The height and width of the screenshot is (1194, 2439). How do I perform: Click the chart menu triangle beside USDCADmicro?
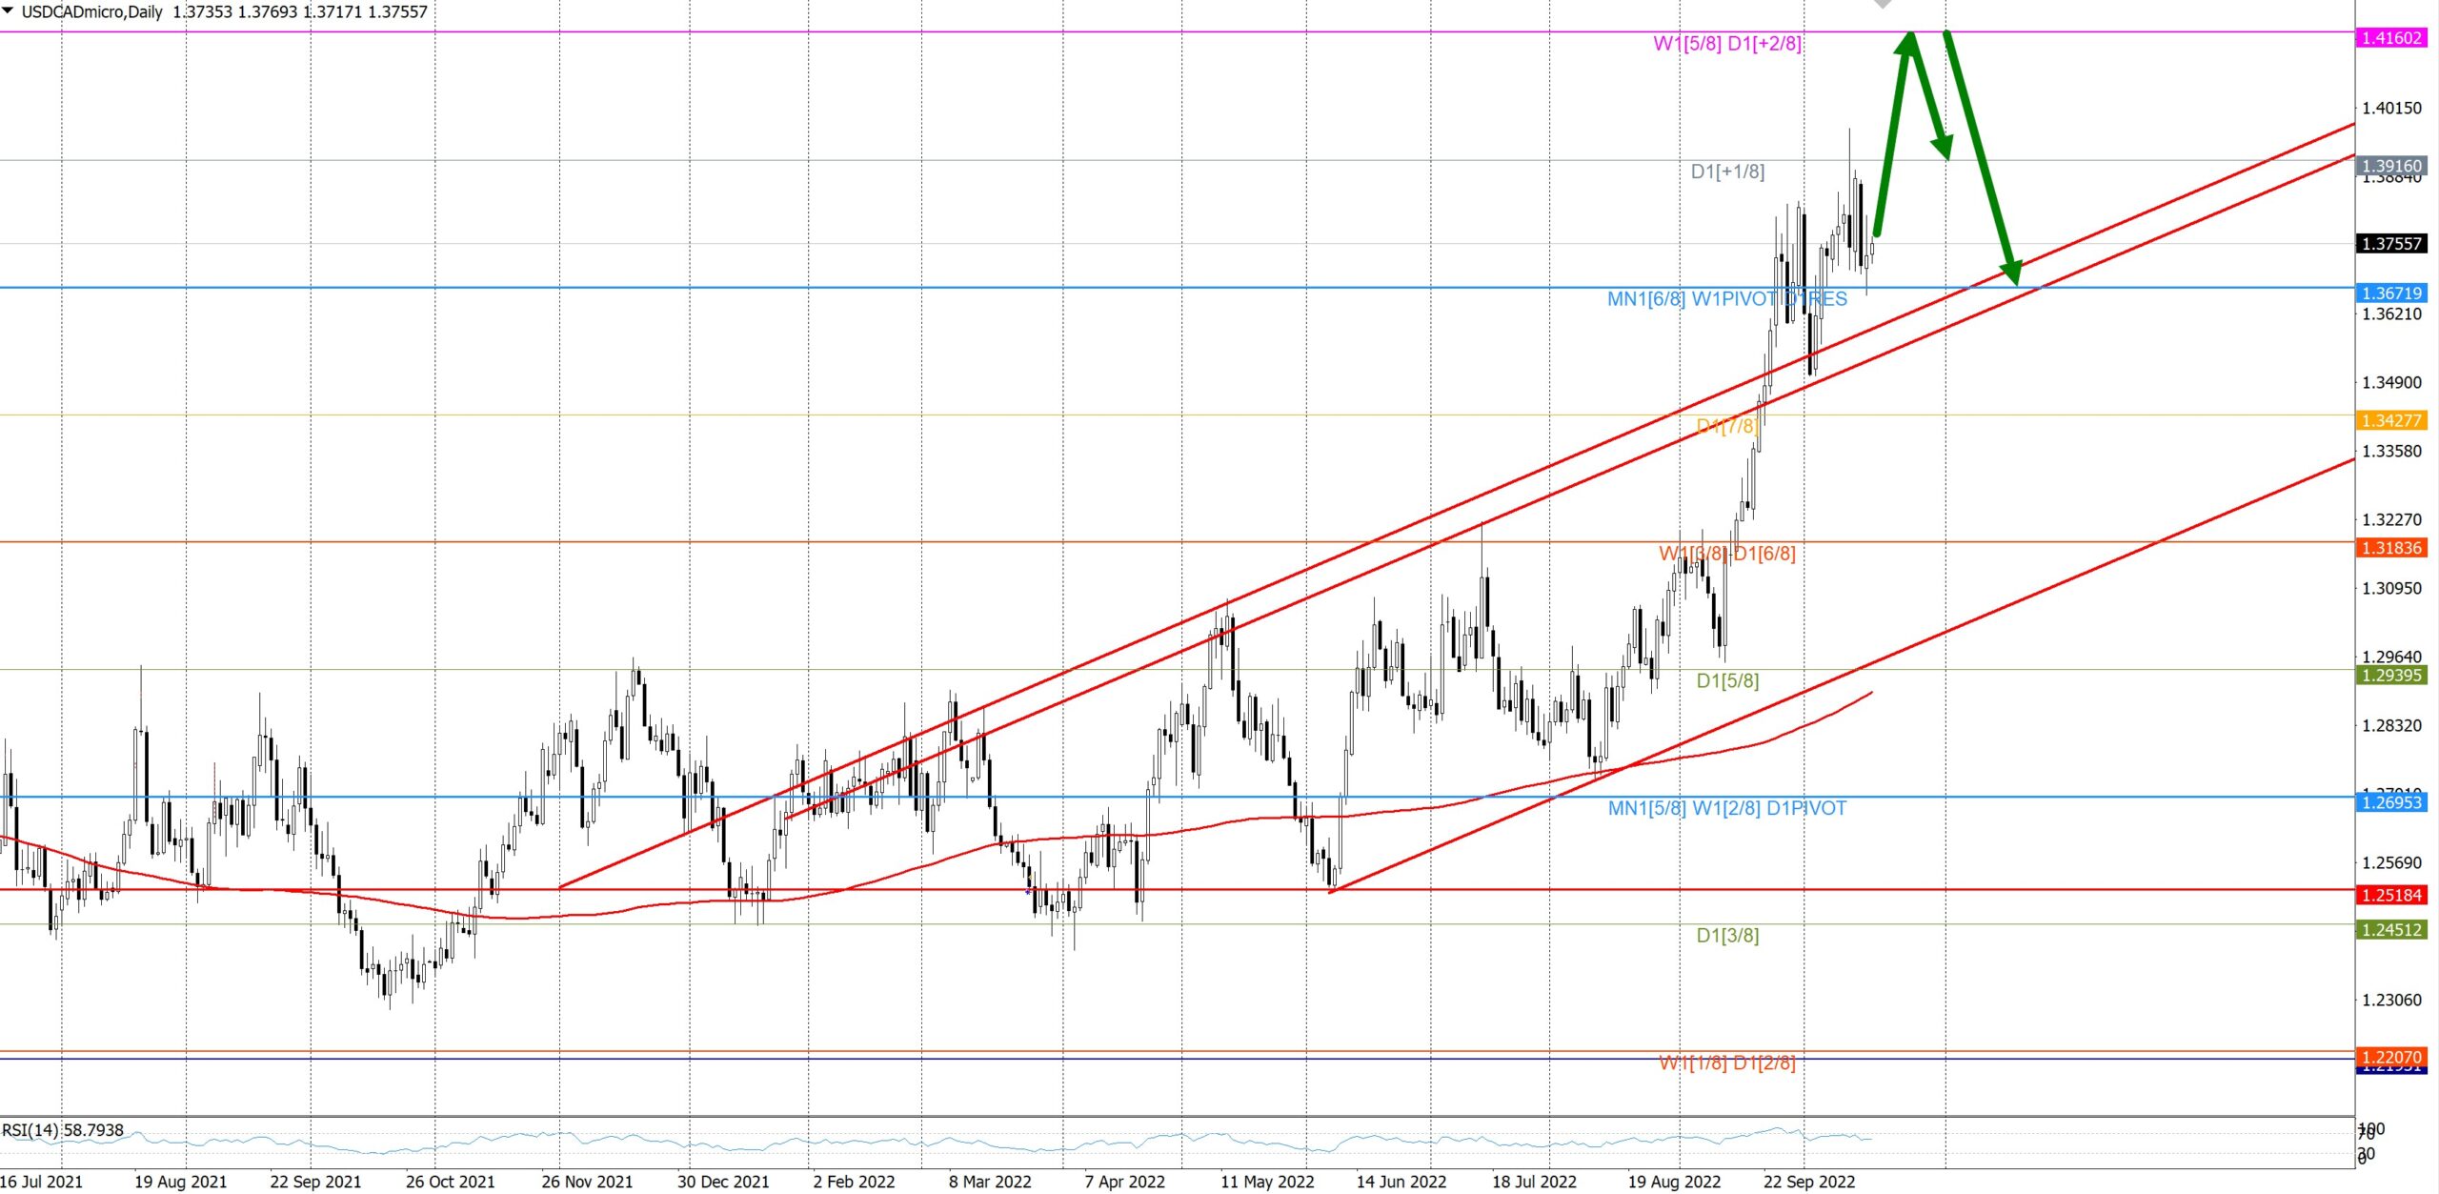(9, 10)
